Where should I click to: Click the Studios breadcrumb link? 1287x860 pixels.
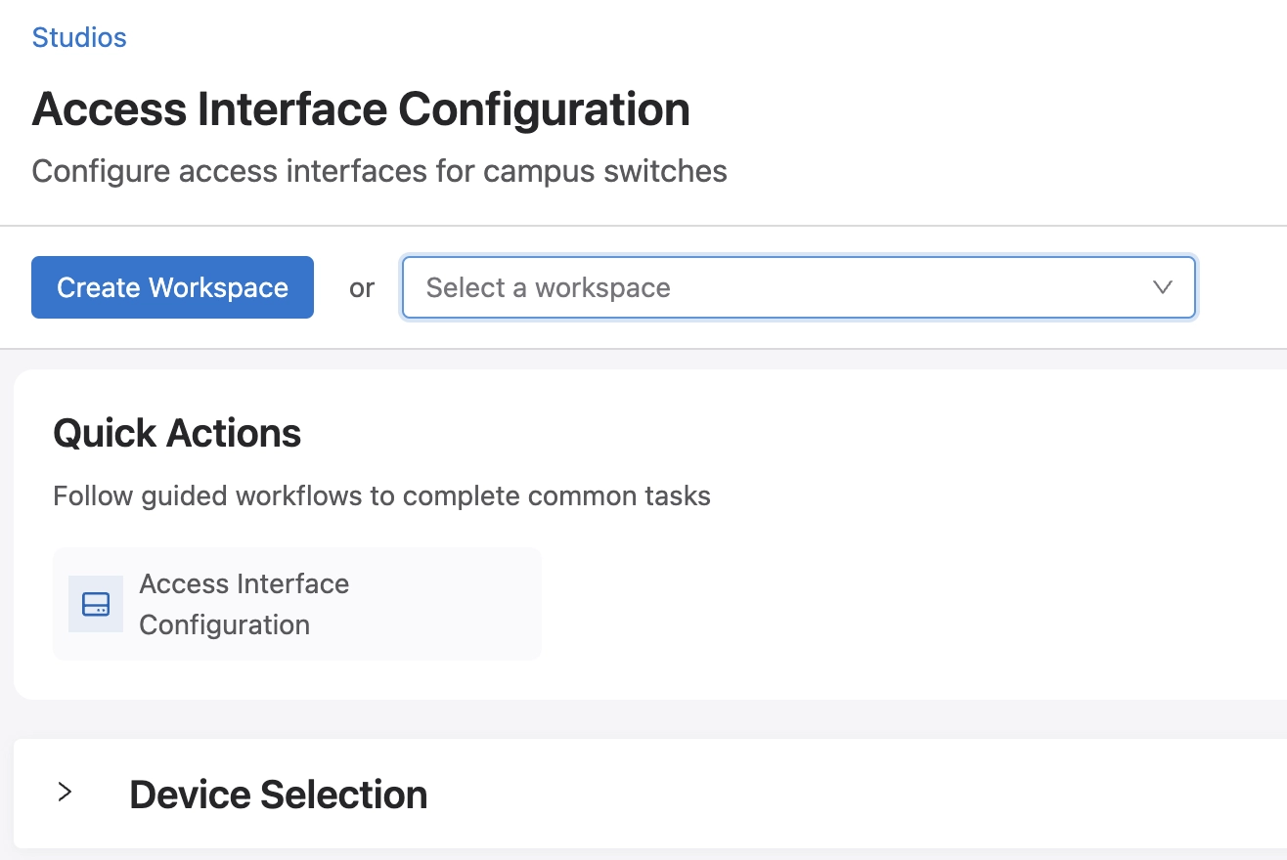pyautogui.click(x=79, y=38)
